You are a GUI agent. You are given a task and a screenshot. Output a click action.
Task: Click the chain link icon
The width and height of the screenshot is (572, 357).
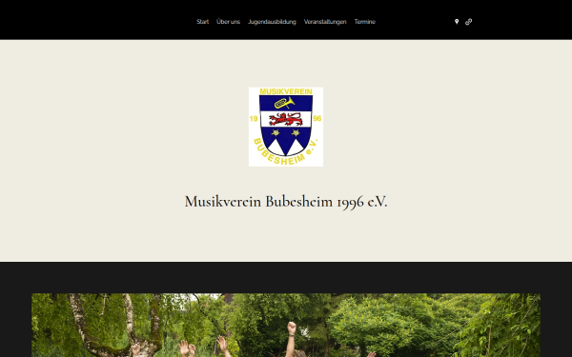[468, 22]
